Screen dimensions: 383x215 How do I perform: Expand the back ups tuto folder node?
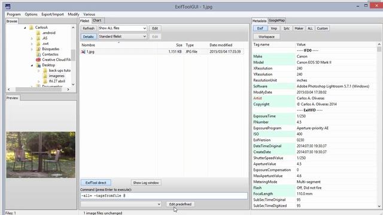click(38, 70)
